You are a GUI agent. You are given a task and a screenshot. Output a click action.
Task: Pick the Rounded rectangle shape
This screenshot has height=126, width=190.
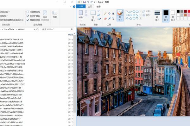pyautogui.click(x=127, y=15)
